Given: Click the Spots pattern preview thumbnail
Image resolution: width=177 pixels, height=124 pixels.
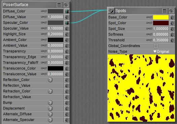Looking at the screenshot, I should click(141, 88).
